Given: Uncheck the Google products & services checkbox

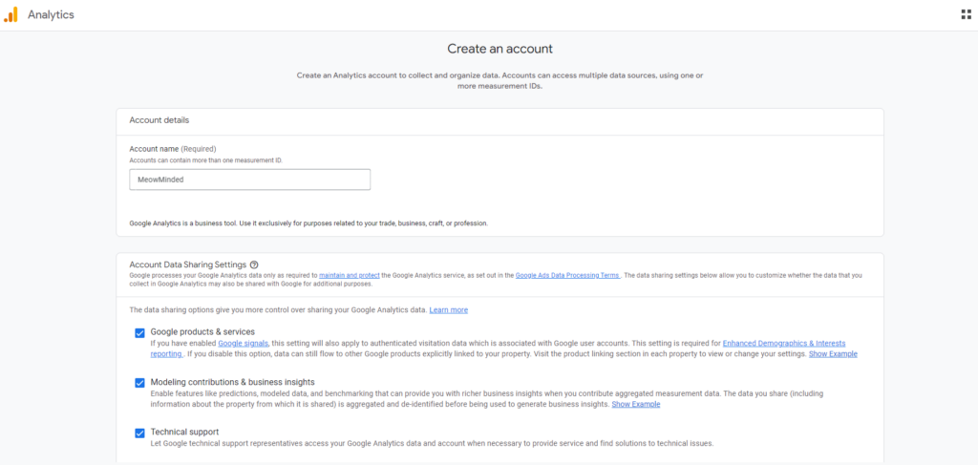Looking at the screenshot, I should tap(139, 333).
